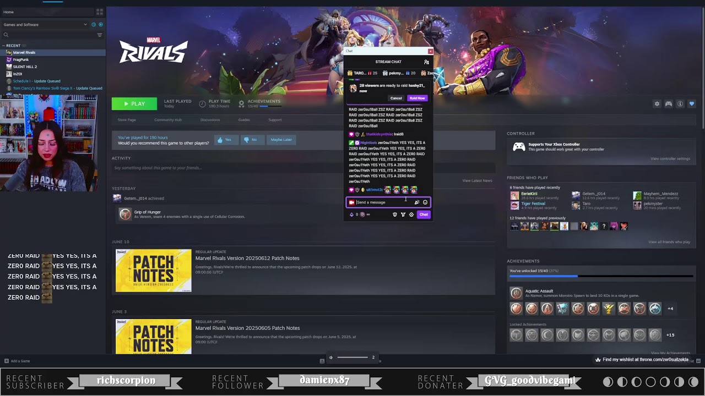Cancel the pending raid
The image size is (705, 396).
(x=396, y=98)
